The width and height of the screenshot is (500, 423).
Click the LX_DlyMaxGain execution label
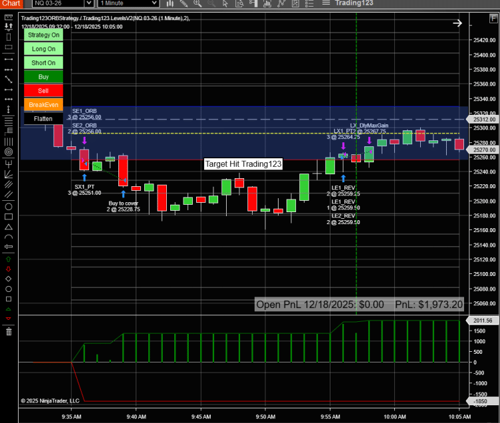tap(369, 126)
